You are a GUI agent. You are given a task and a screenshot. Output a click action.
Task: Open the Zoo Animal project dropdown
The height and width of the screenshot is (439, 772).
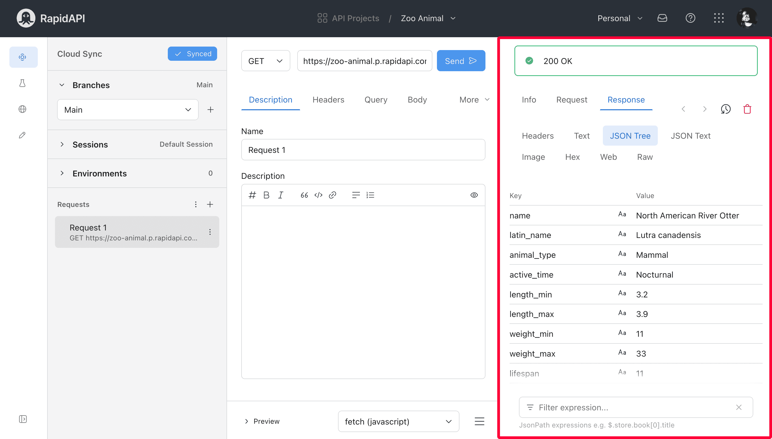pos(428,18)
